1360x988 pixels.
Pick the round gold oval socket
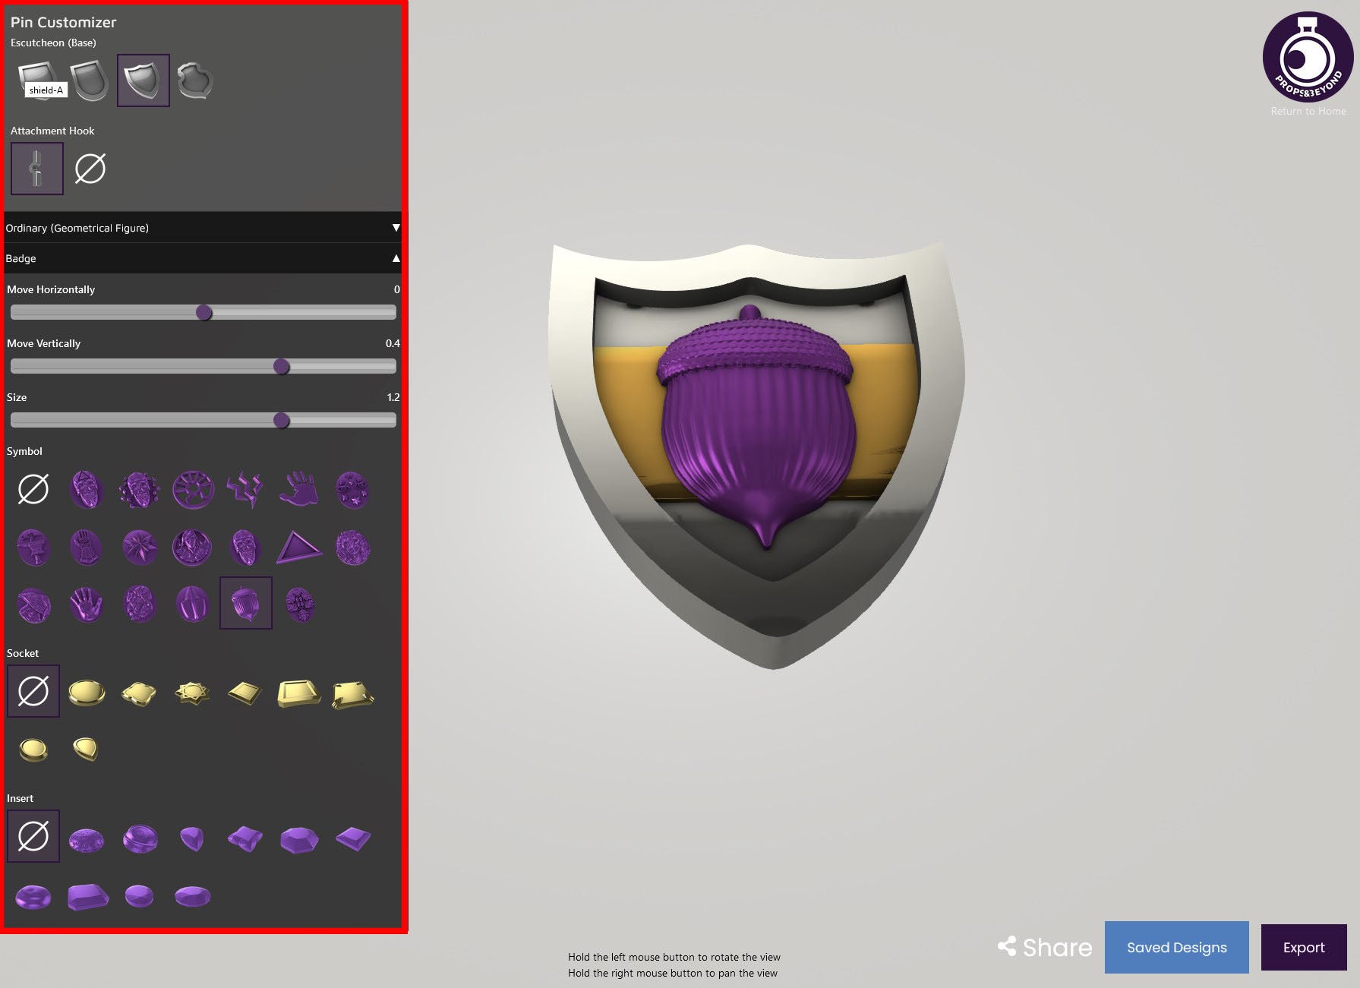(x=87, y=692)
